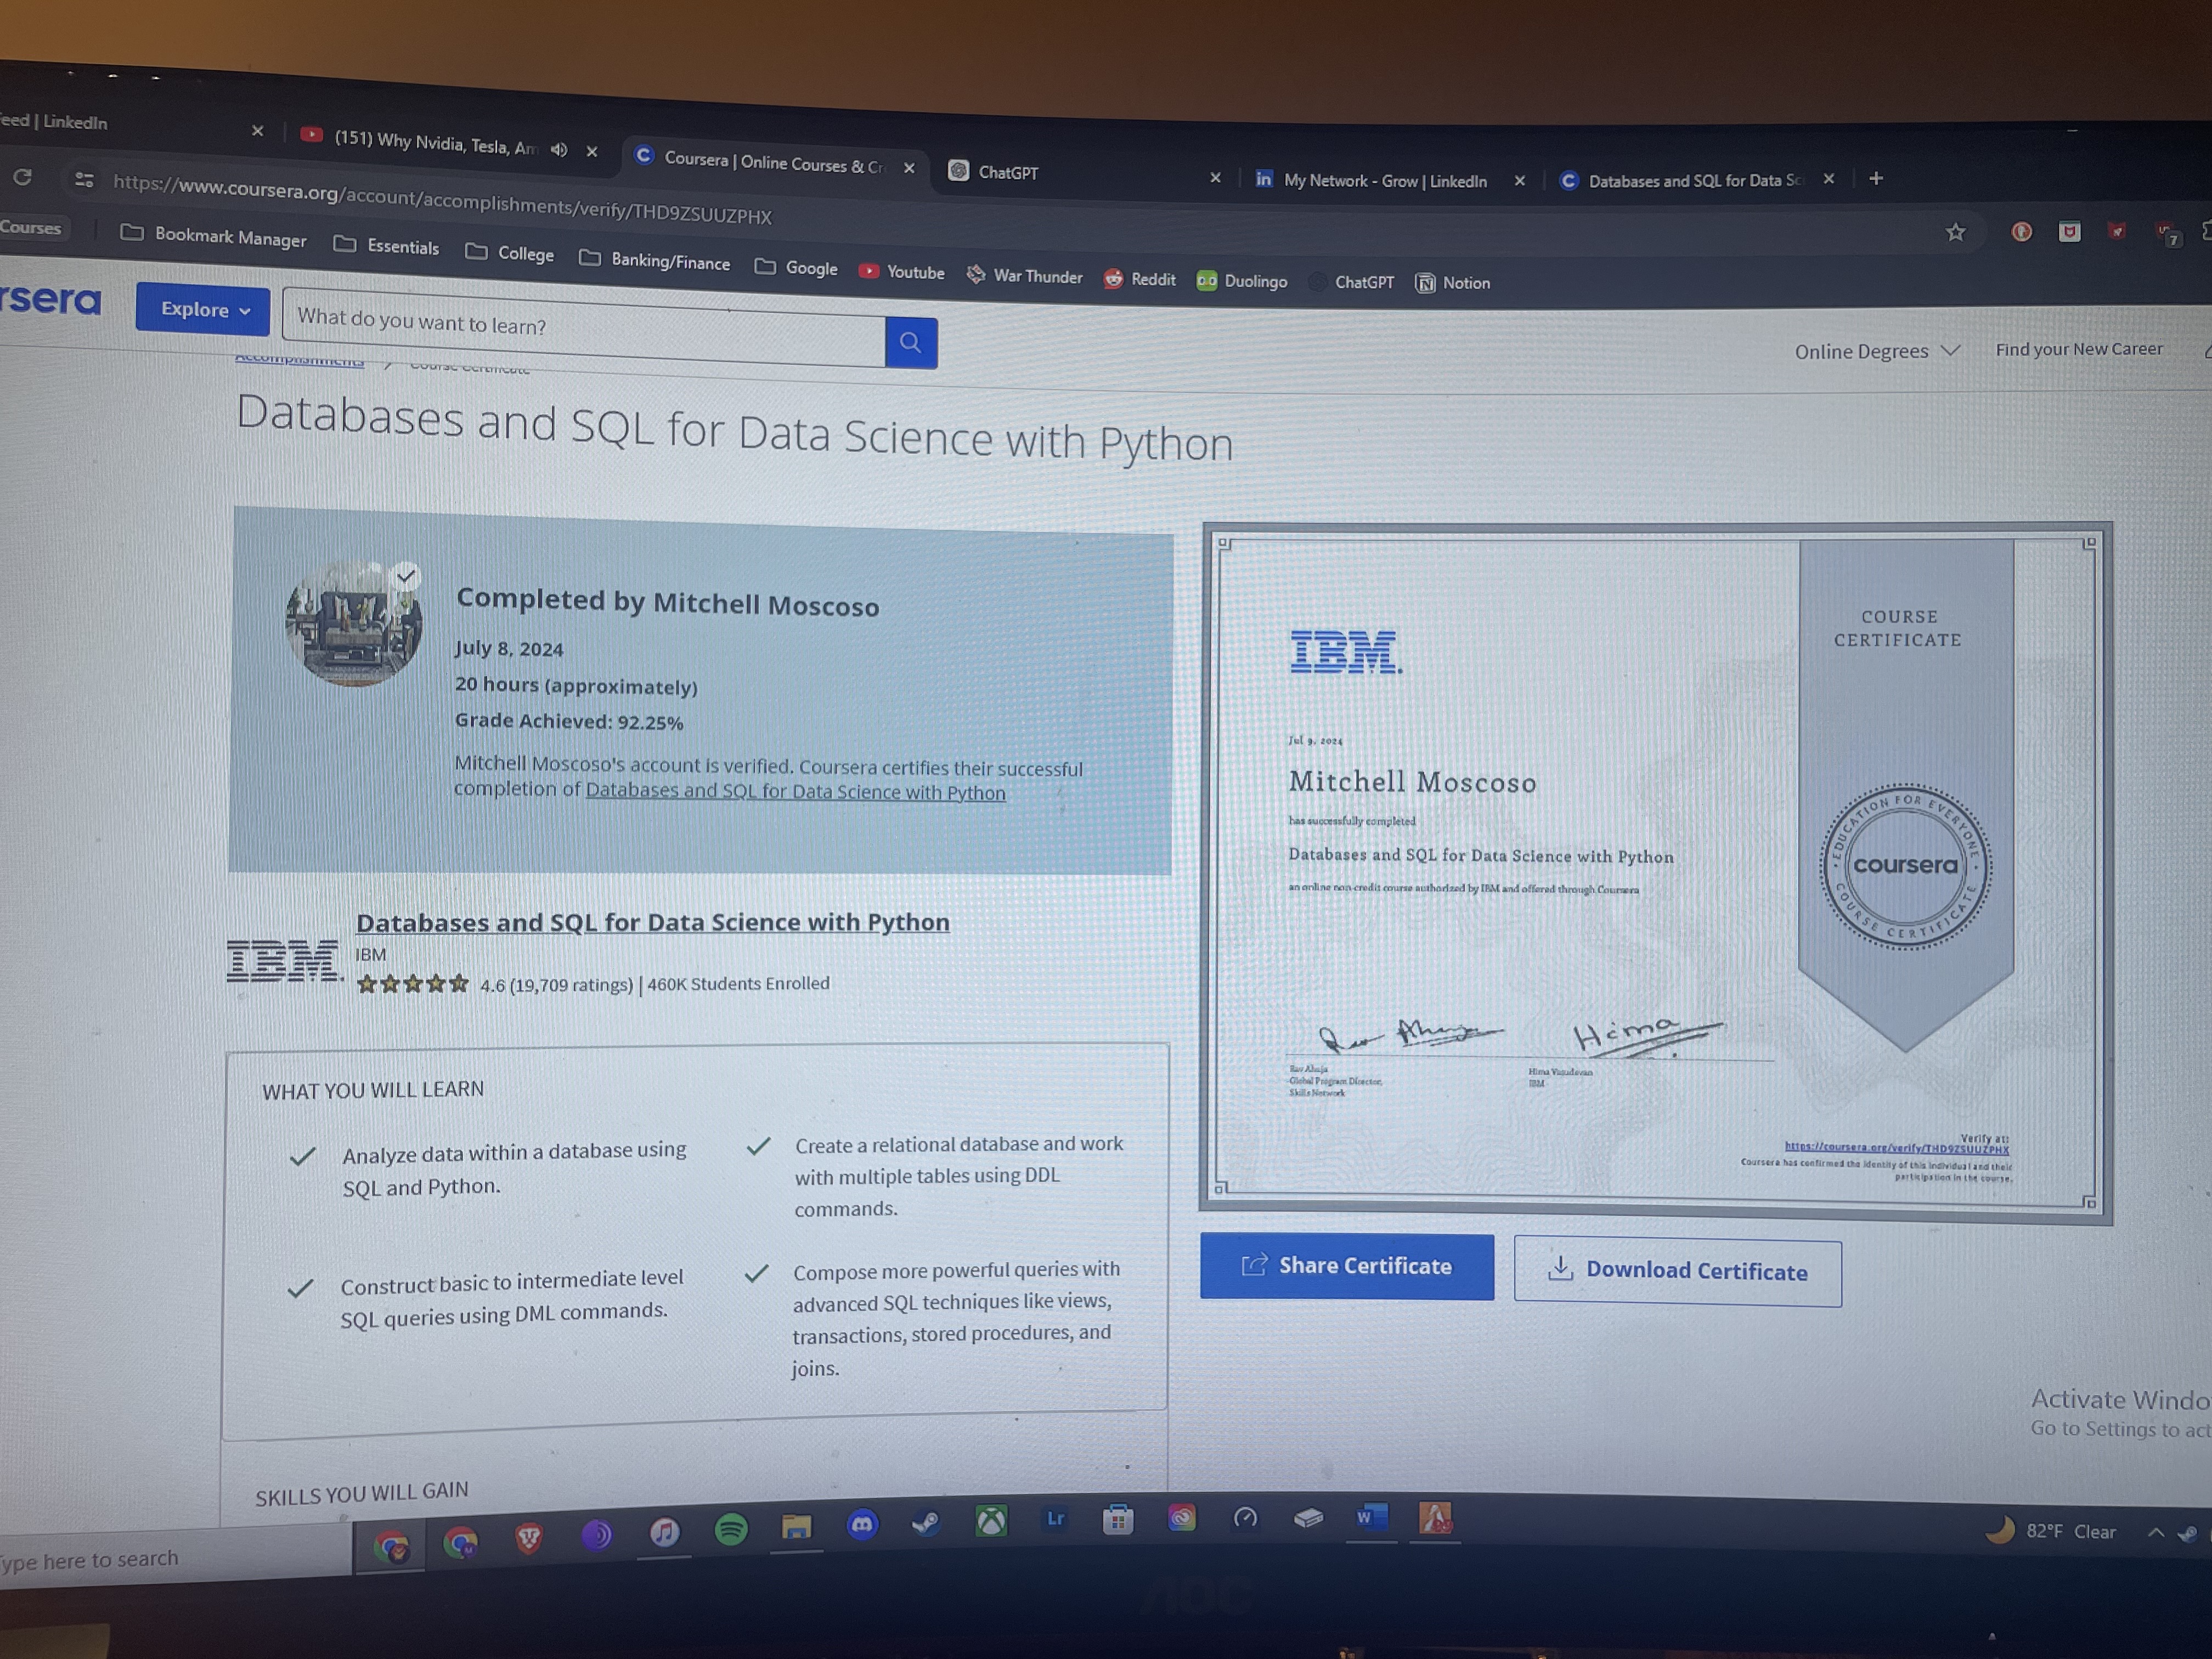This screenshot has height=1659, width=2212.
Task: Click the first Chrome icon in taskbar
Action: pos(392,1546)
